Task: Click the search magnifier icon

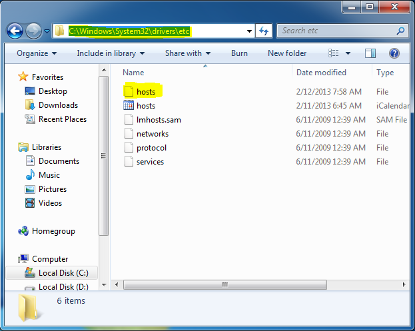Action: coord(401,31)
